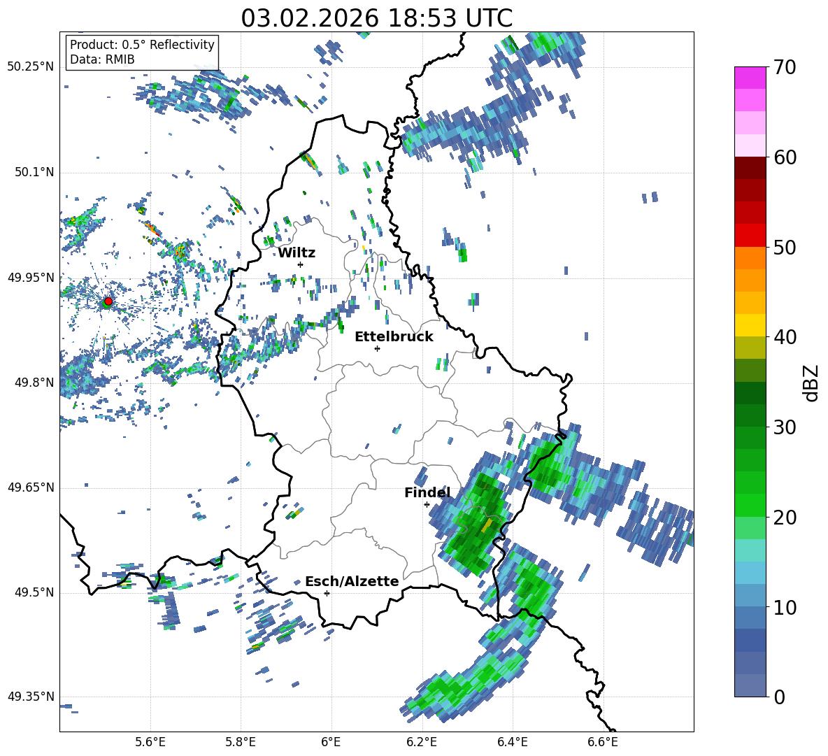Click the 0 tick label on colorbar
828x756 pixels.
778,697
